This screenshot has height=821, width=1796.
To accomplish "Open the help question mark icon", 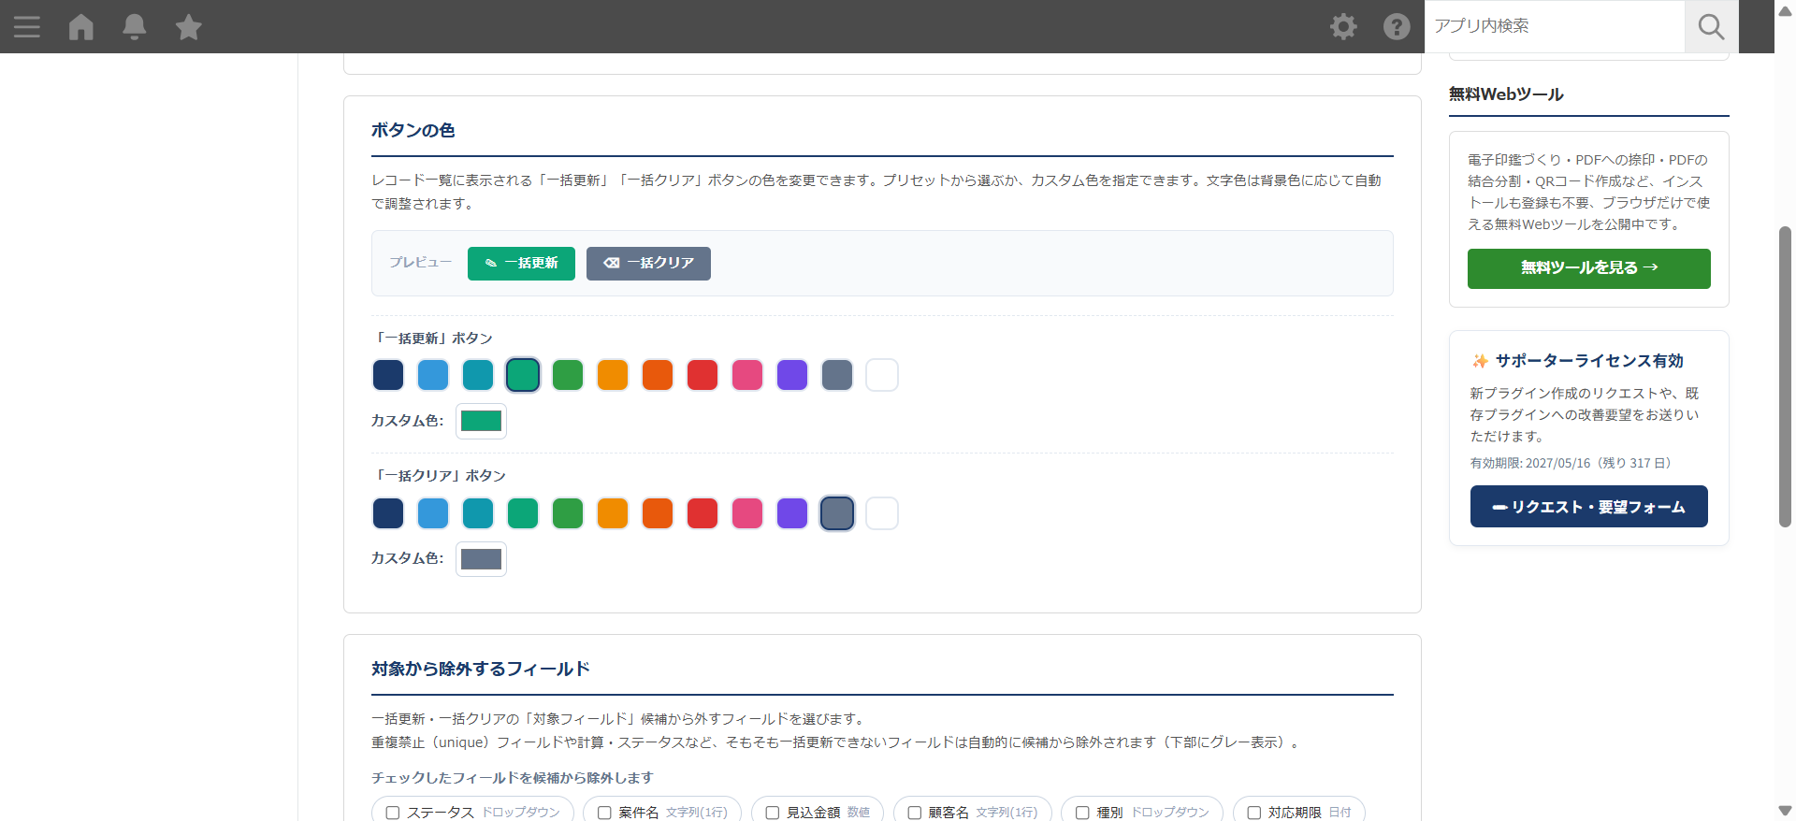I will point(1397,26).
